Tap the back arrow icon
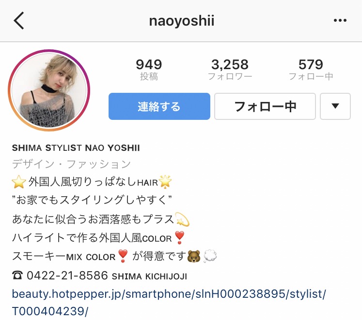Screen dimensions: 362x320 click(19, 21)
